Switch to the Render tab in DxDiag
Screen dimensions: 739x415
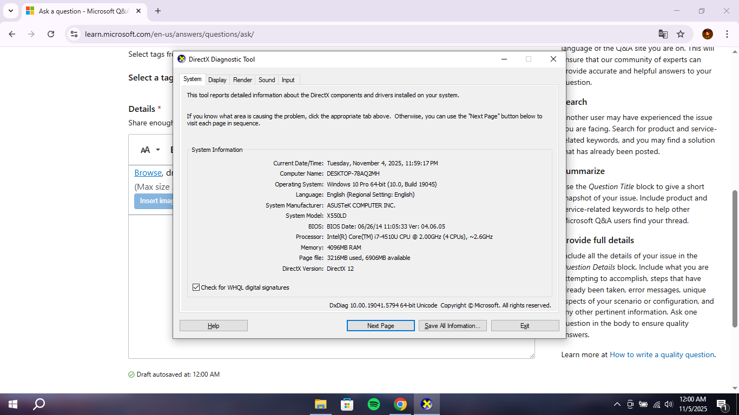click(242, 80)
